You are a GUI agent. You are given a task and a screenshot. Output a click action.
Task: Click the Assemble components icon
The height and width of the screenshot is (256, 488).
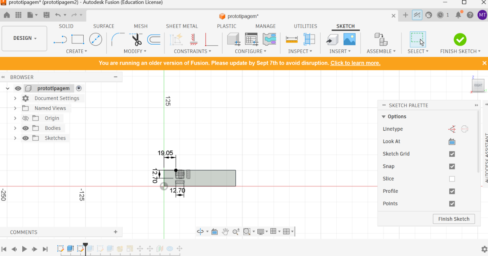pyautogui.click(x=381, y=39)
